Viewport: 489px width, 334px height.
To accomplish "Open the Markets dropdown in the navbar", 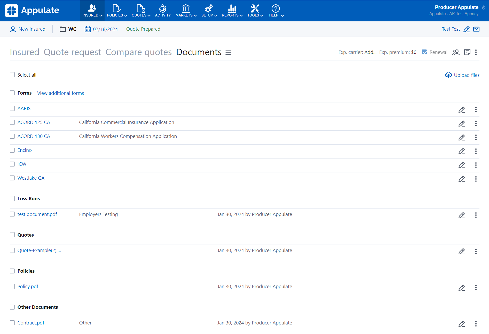I will pos(186,11).
